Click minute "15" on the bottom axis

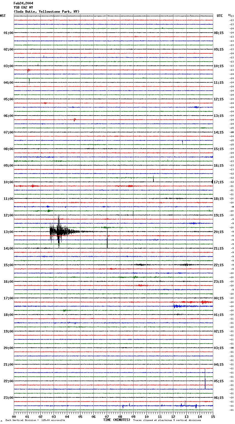click(x=213, y=417)
